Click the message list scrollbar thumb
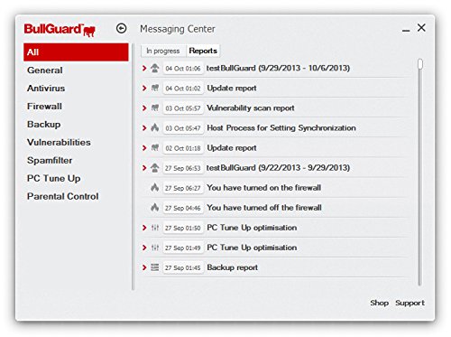Viewport: 451px width, 337px height. 420,64
